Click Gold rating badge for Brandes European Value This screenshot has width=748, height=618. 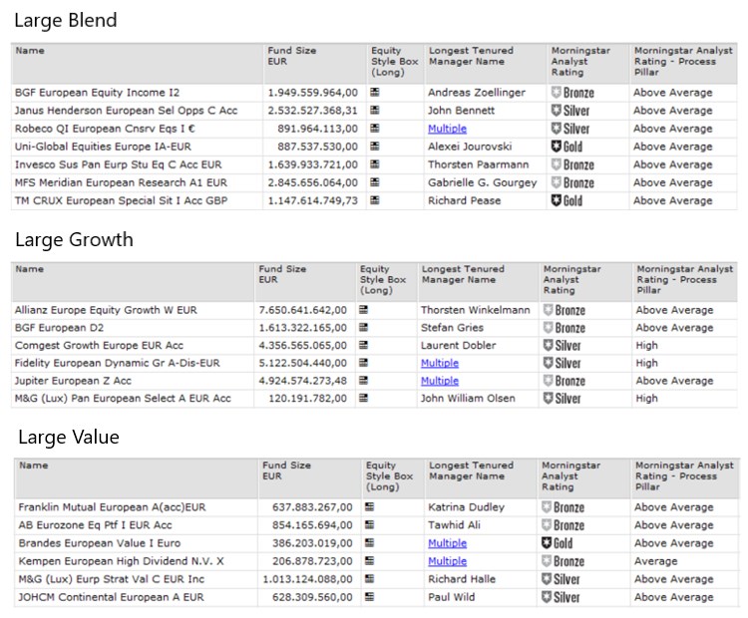coord(557,544)
